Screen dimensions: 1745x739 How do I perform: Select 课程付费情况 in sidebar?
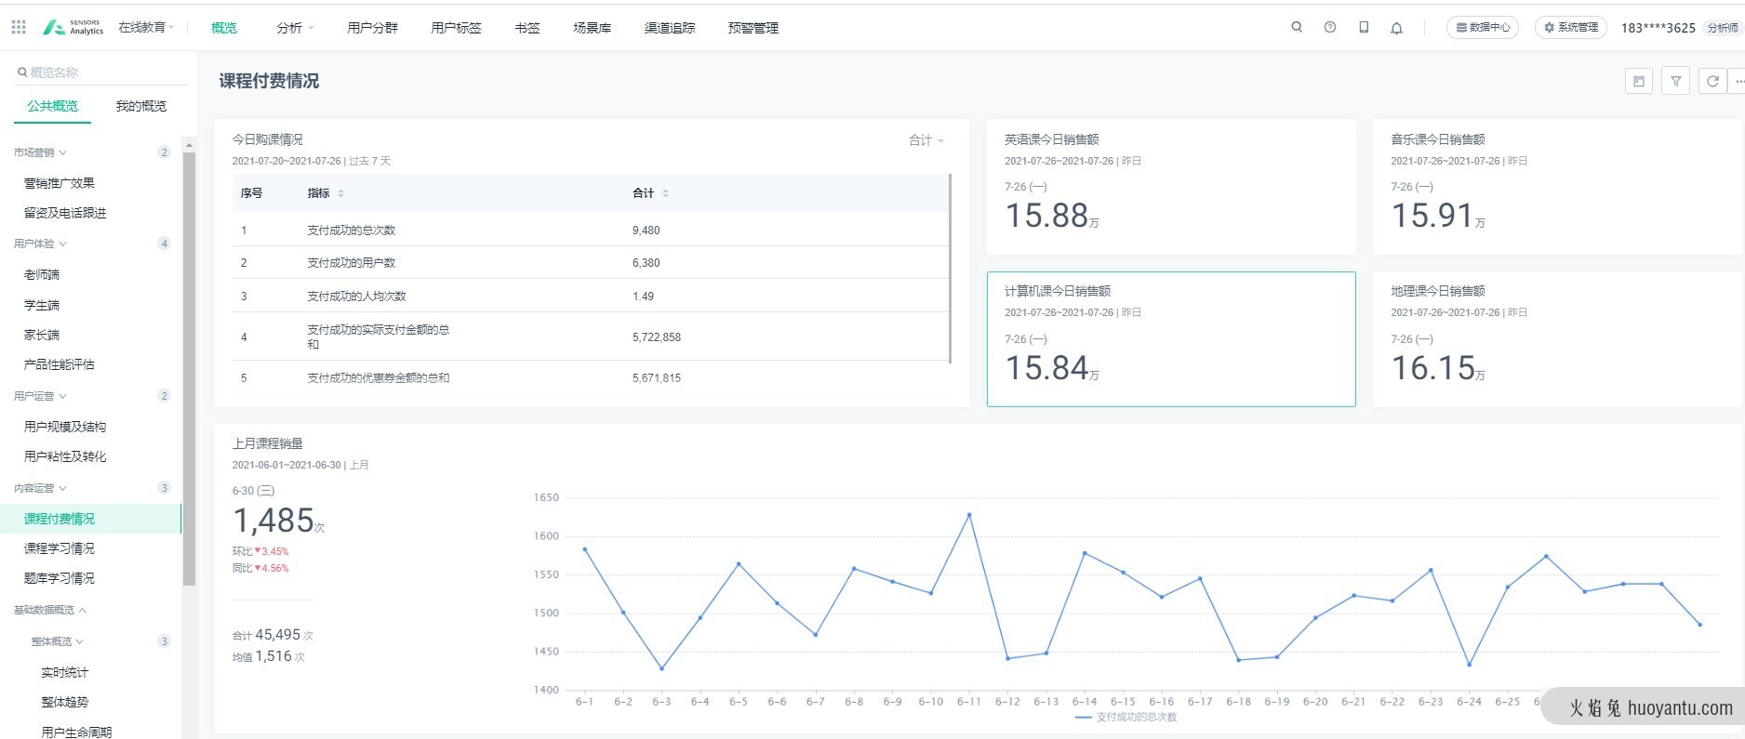[x=90, y=519]
